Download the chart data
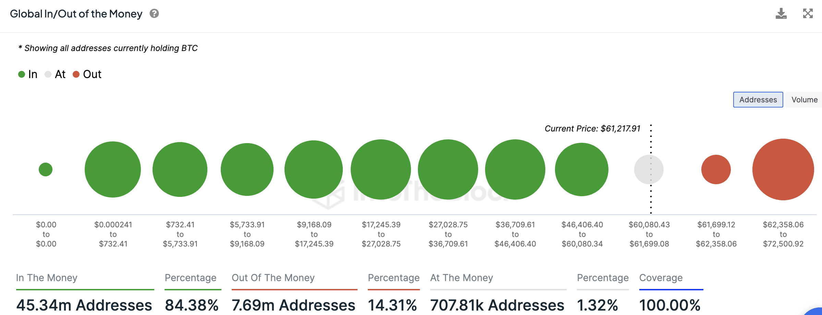 tap(781, 14)
